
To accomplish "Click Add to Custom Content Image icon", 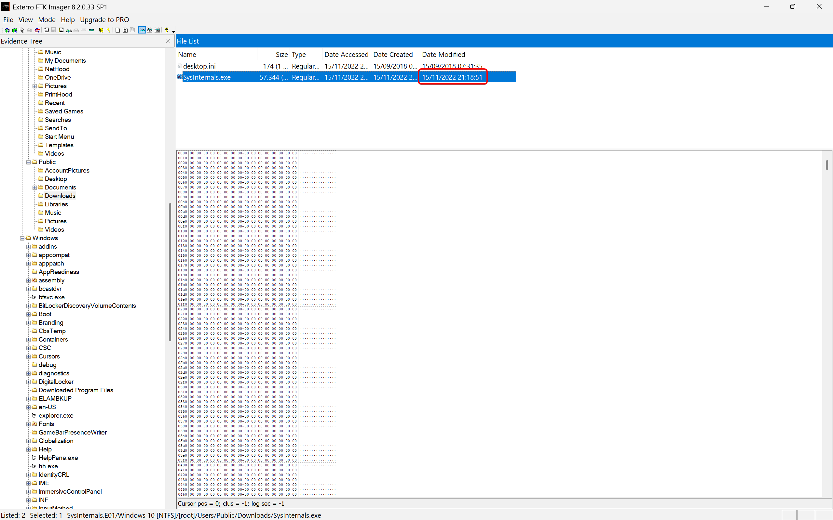I will [69, 30].
